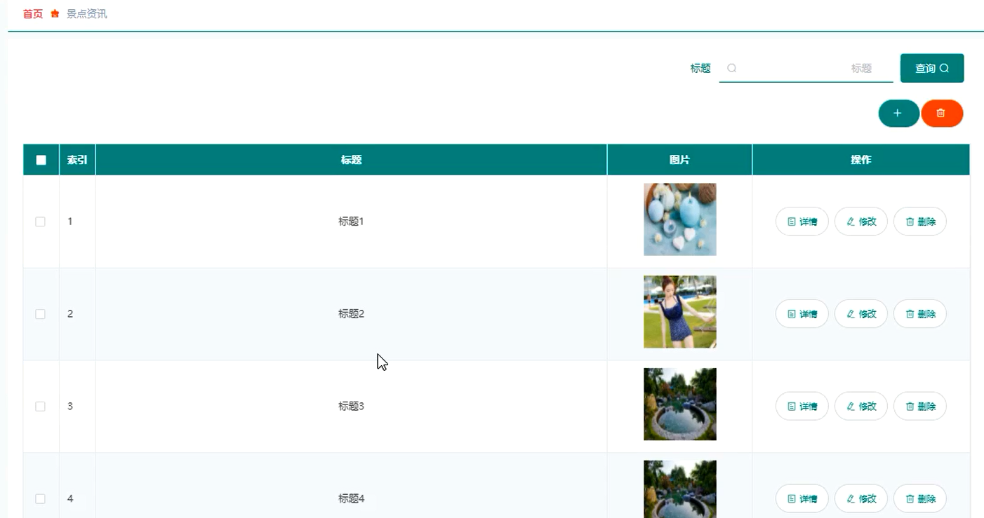Open 详情 details for 标题4
The image size is (984, 518).
[x=802, y=499]
